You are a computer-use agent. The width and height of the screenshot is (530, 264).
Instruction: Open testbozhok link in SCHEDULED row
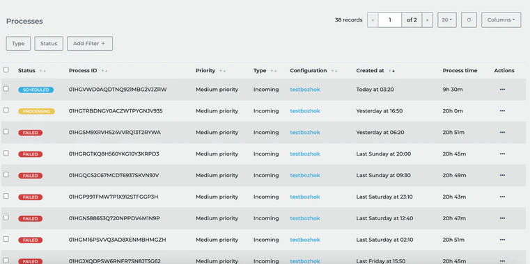pos(305,90)
